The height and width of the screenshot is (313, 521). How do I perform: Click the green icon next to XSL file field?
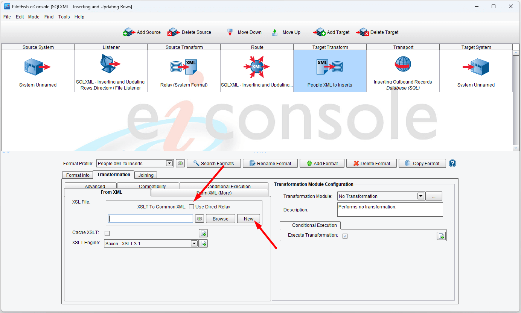click(200, 219)
